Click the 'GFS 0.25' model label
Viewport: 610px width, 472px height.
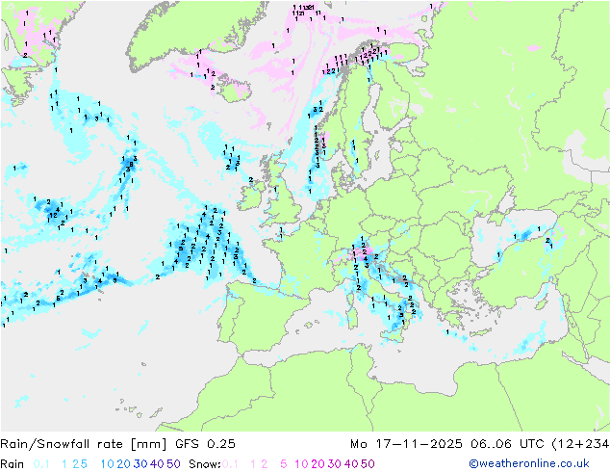coord(205,444)
